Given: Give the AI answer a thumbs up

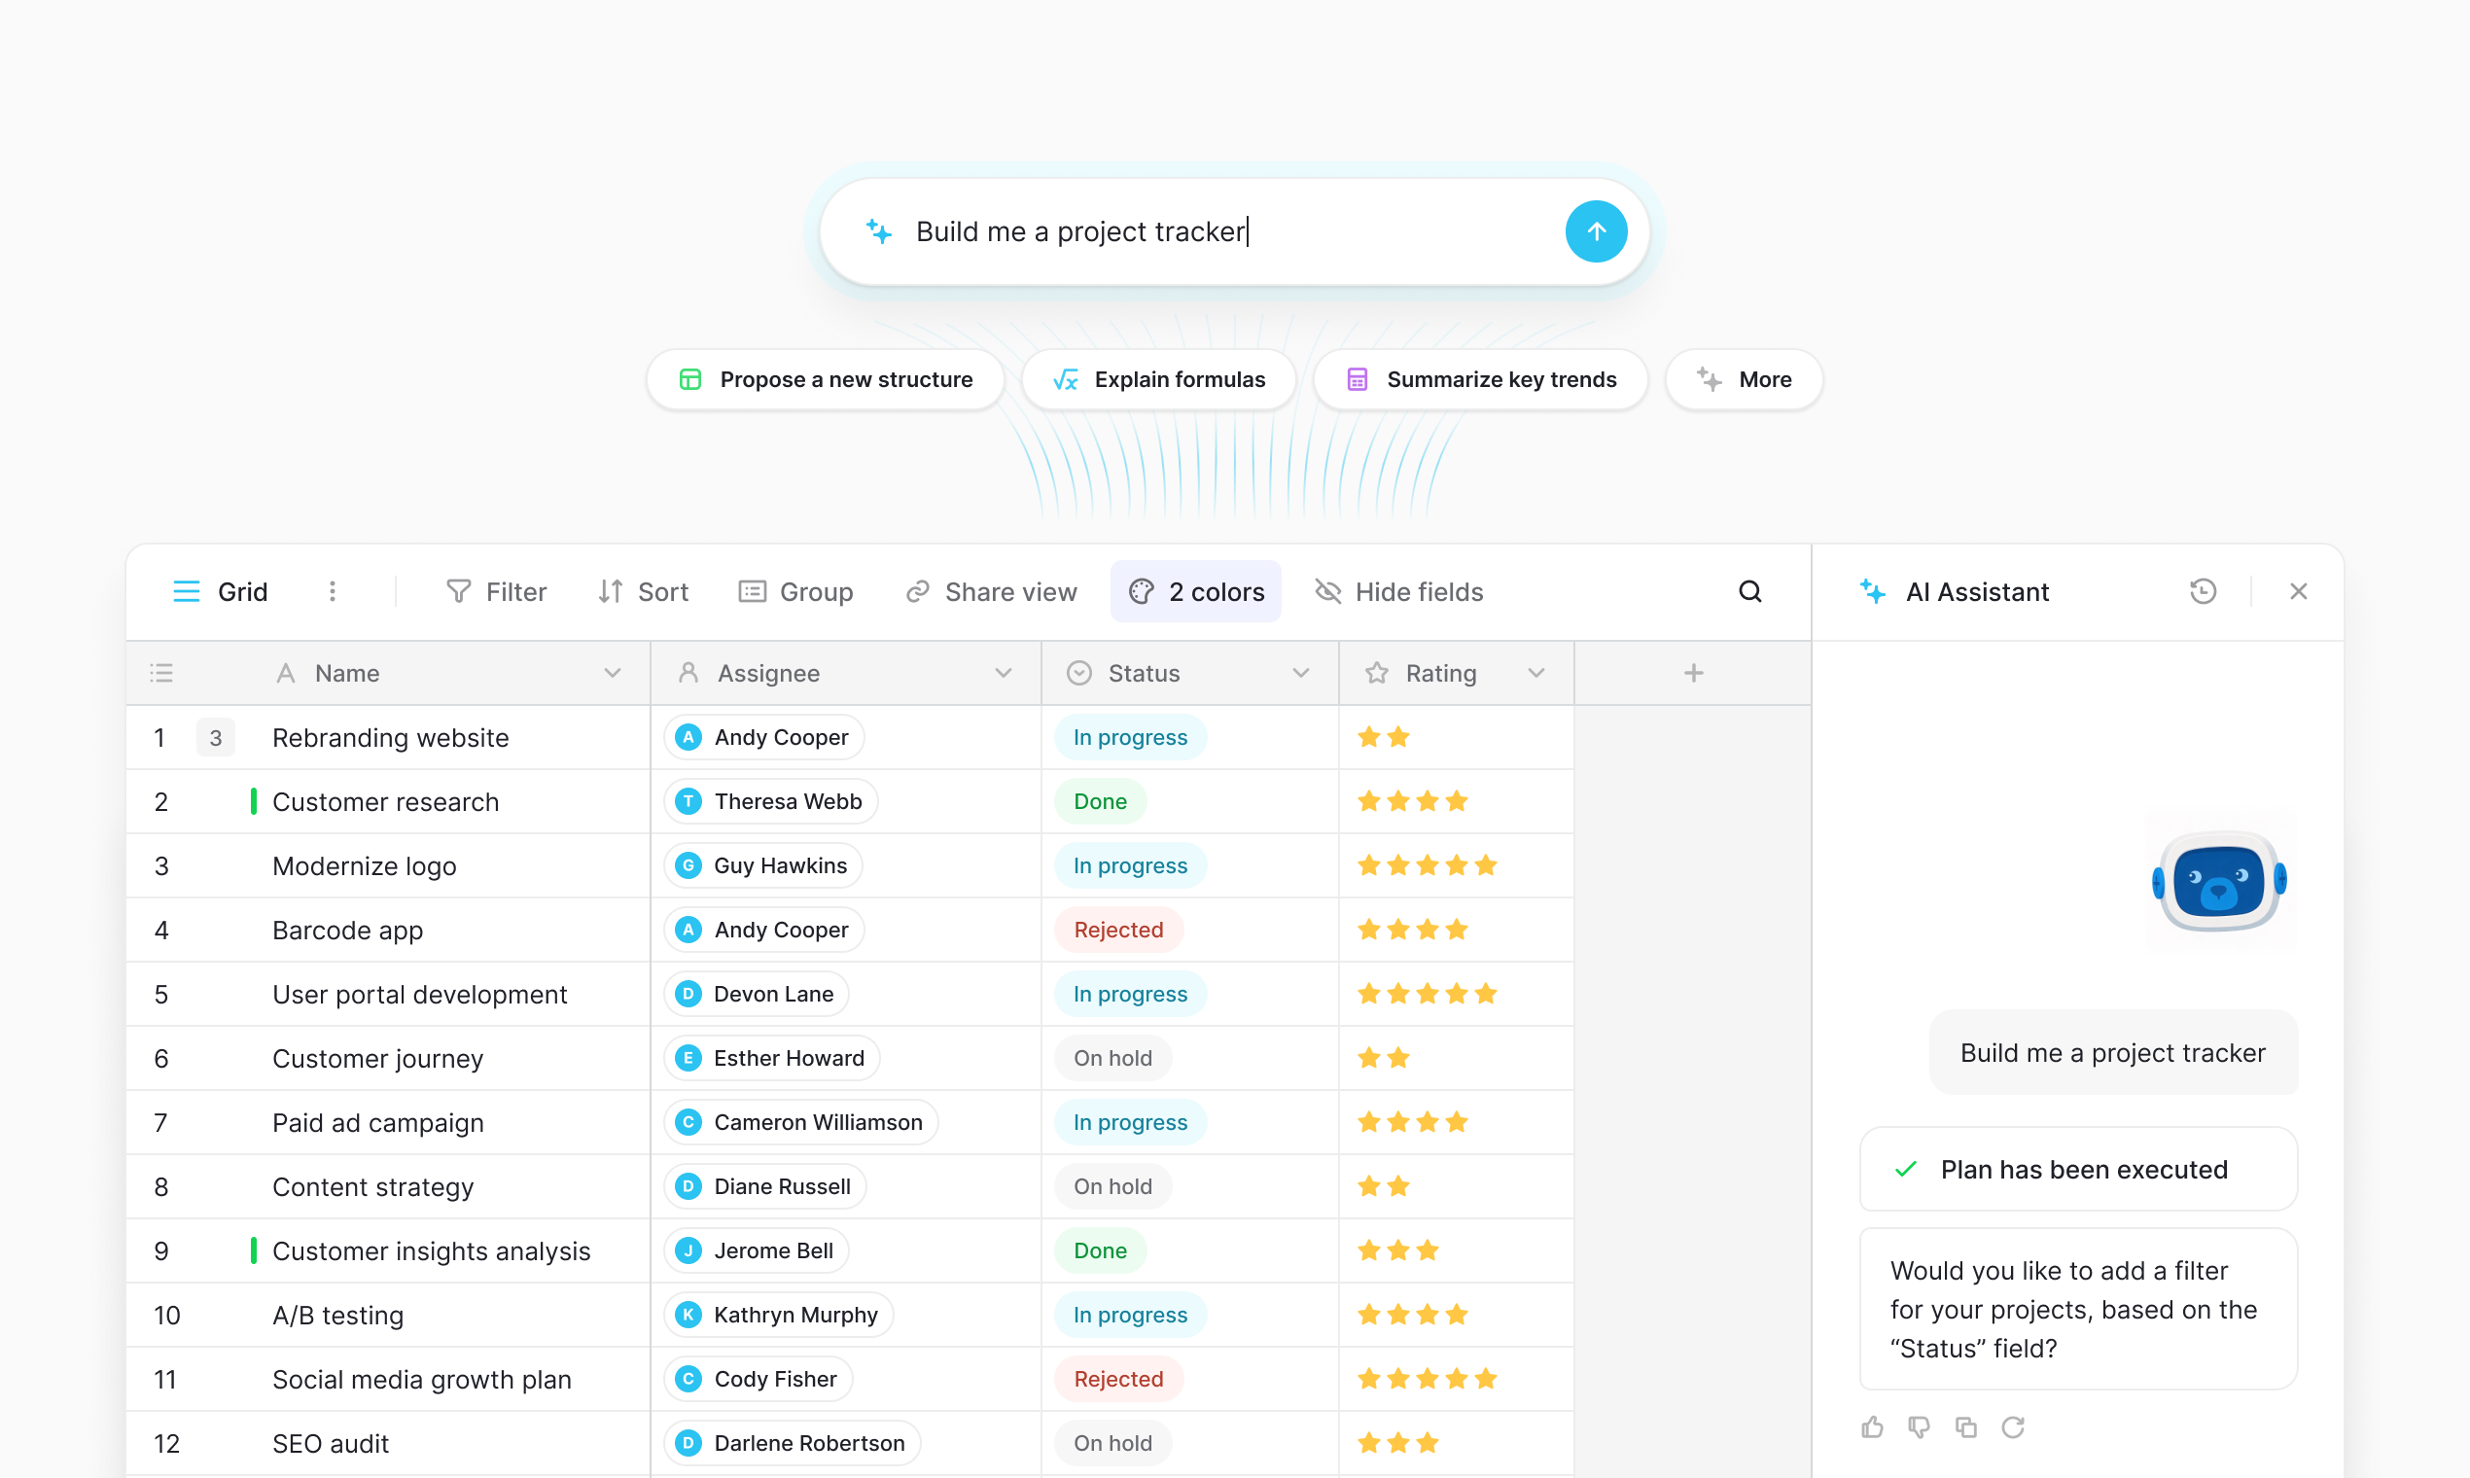Looking at the screenshot, I should (x=1871, y=1426).
